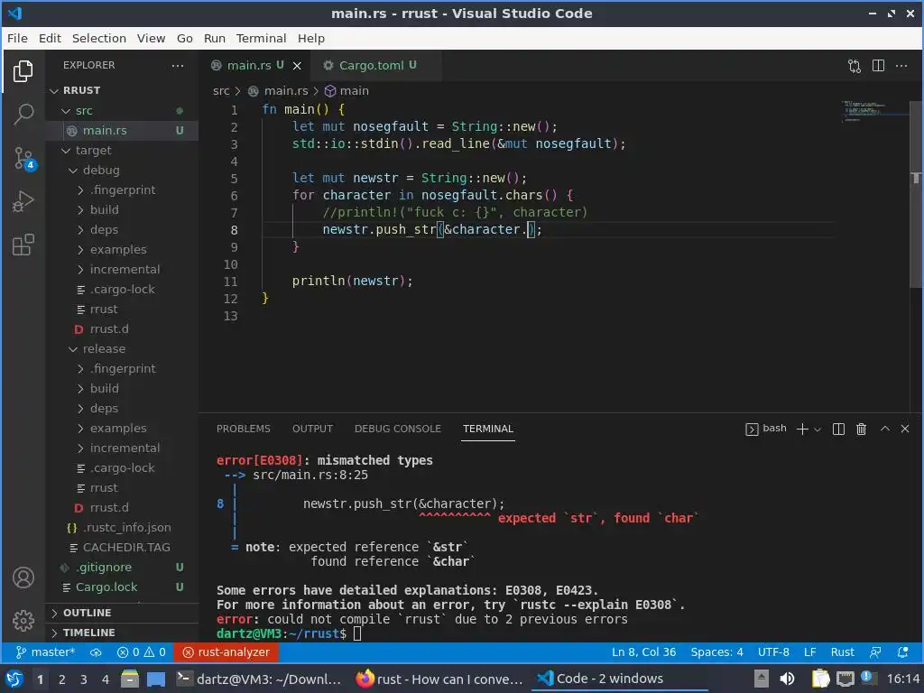Open the Help menu
This screenshot has width=924, height=693.
(x=310, y=38)
